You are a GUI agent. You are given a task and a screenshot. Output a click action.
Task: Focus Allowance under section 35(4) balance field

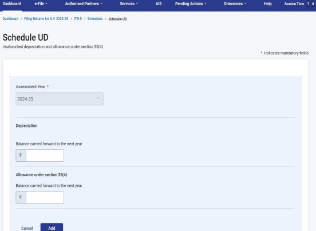[x=45, y=197]
